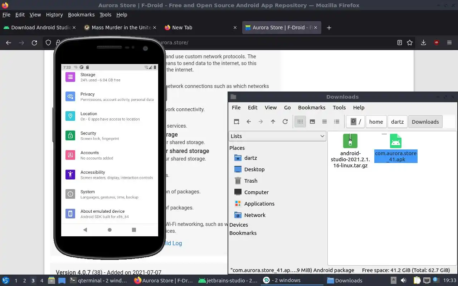Open Storage settings on the emulator
458x286 pixels.
[x=109, y=77]
